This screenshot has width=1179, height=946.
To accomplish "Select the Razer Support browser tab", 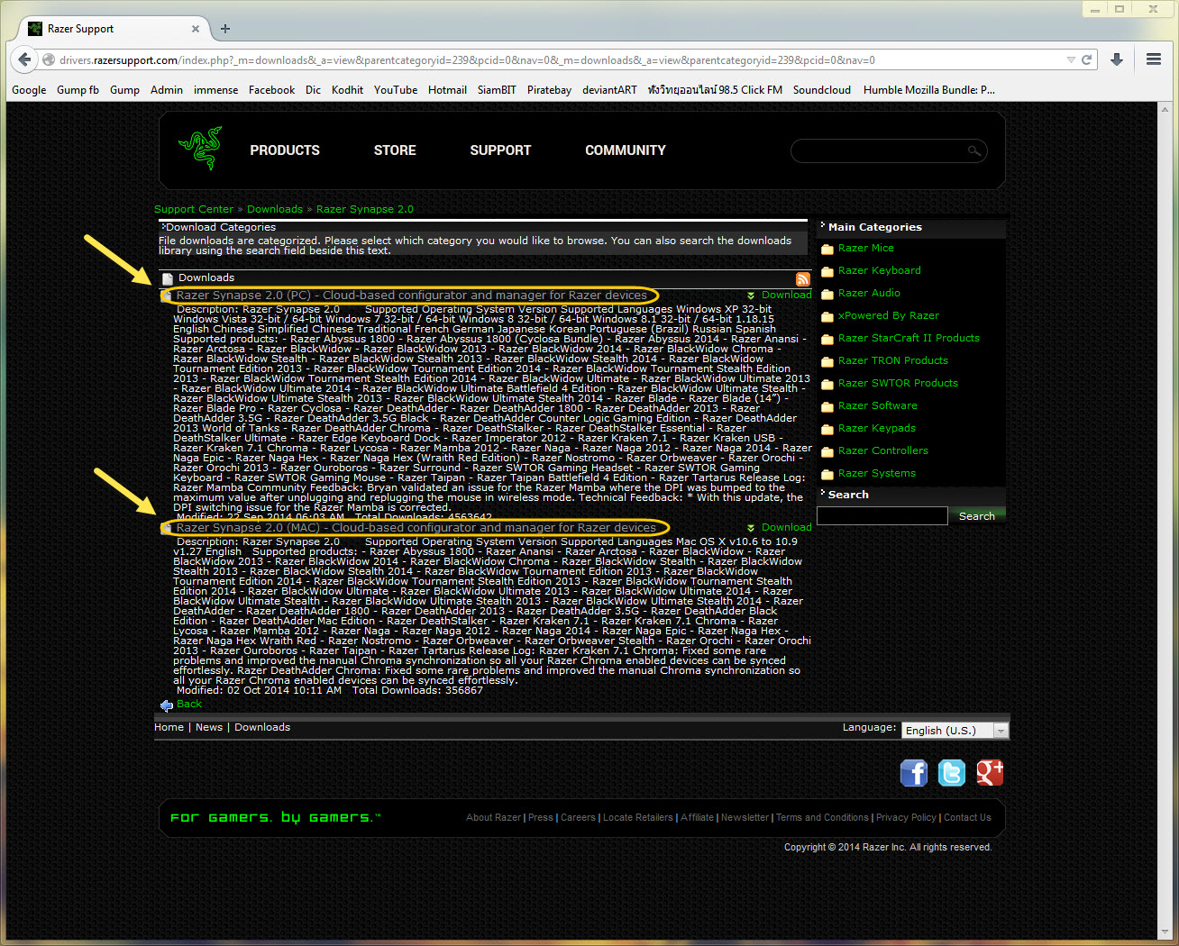I will coord(114,29).
